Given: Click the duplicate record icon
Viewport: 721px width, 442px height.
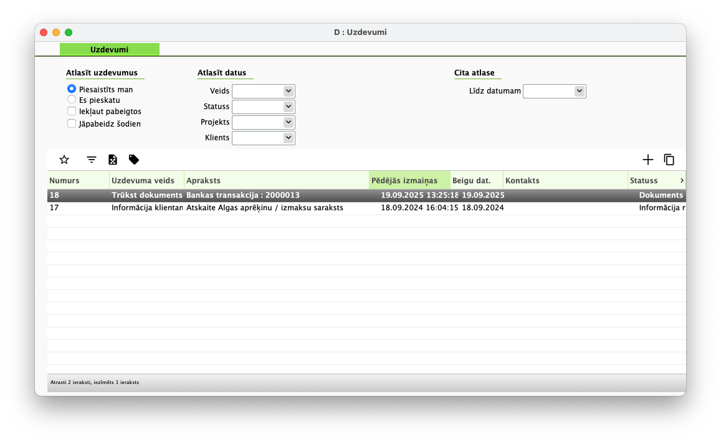Looking at the screenshot, I should (669, 160).
